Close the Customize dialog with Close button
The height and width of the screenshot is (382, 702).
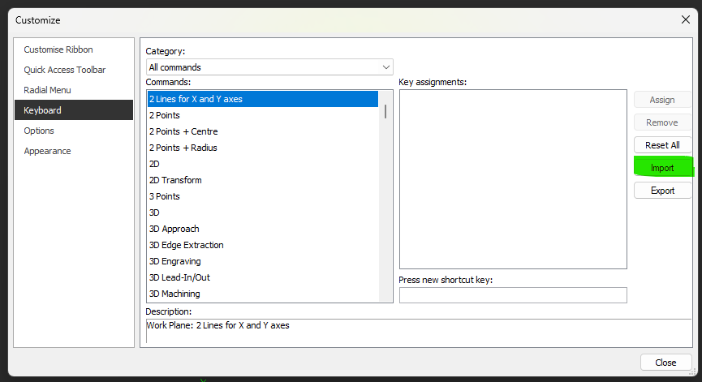pyautogui.click(x=665, y=363)
